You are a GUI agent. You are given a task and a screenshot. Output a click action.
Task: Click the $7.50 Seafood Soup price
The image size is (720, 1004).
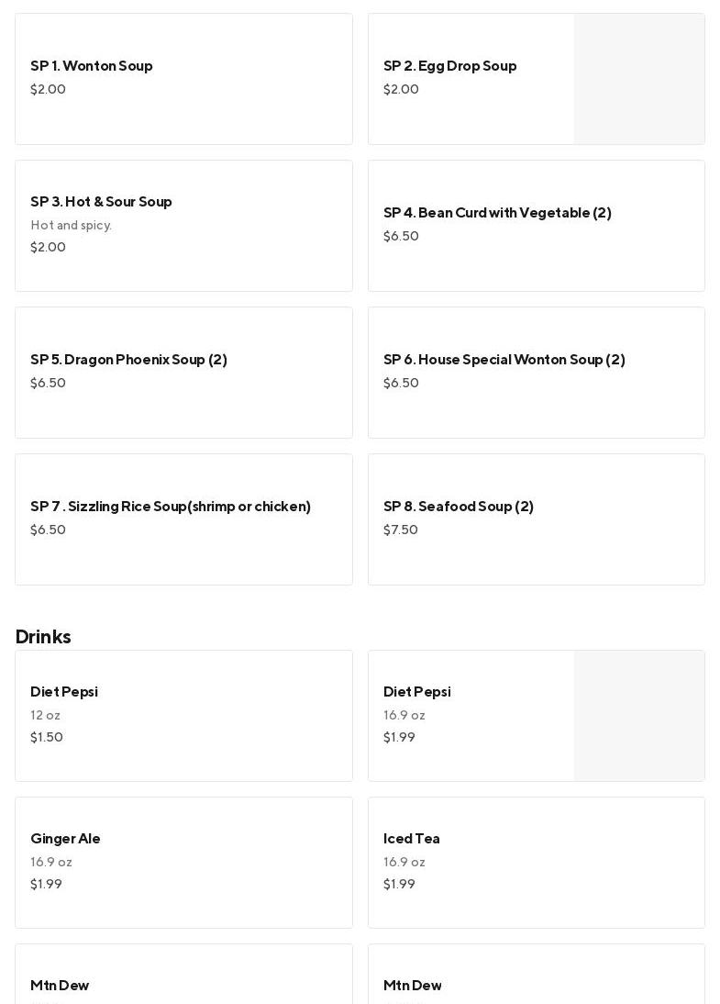tap(401, 530)
